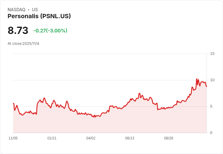Click the 04/02 date on the x-axis

pos(91,138)
